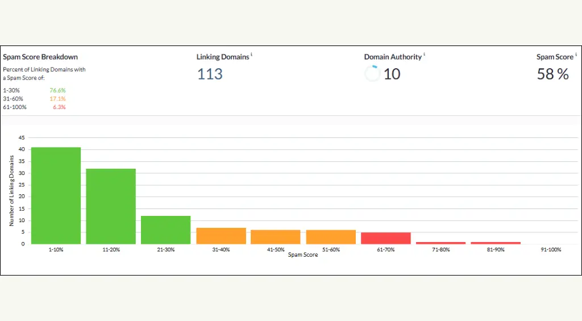Viewport: 582px width, 321px height.
Task: Select the green 1-10% spam score bar
Action: point(56,195)
